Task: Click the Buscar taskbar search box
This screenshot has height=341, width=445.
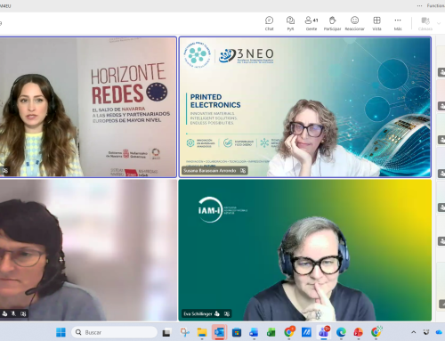Action: click(x=114, y=332)
